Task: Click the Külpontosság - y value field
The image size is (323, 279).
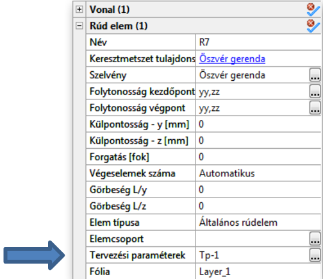Action: pyautogui.click(x=258, y=124)
